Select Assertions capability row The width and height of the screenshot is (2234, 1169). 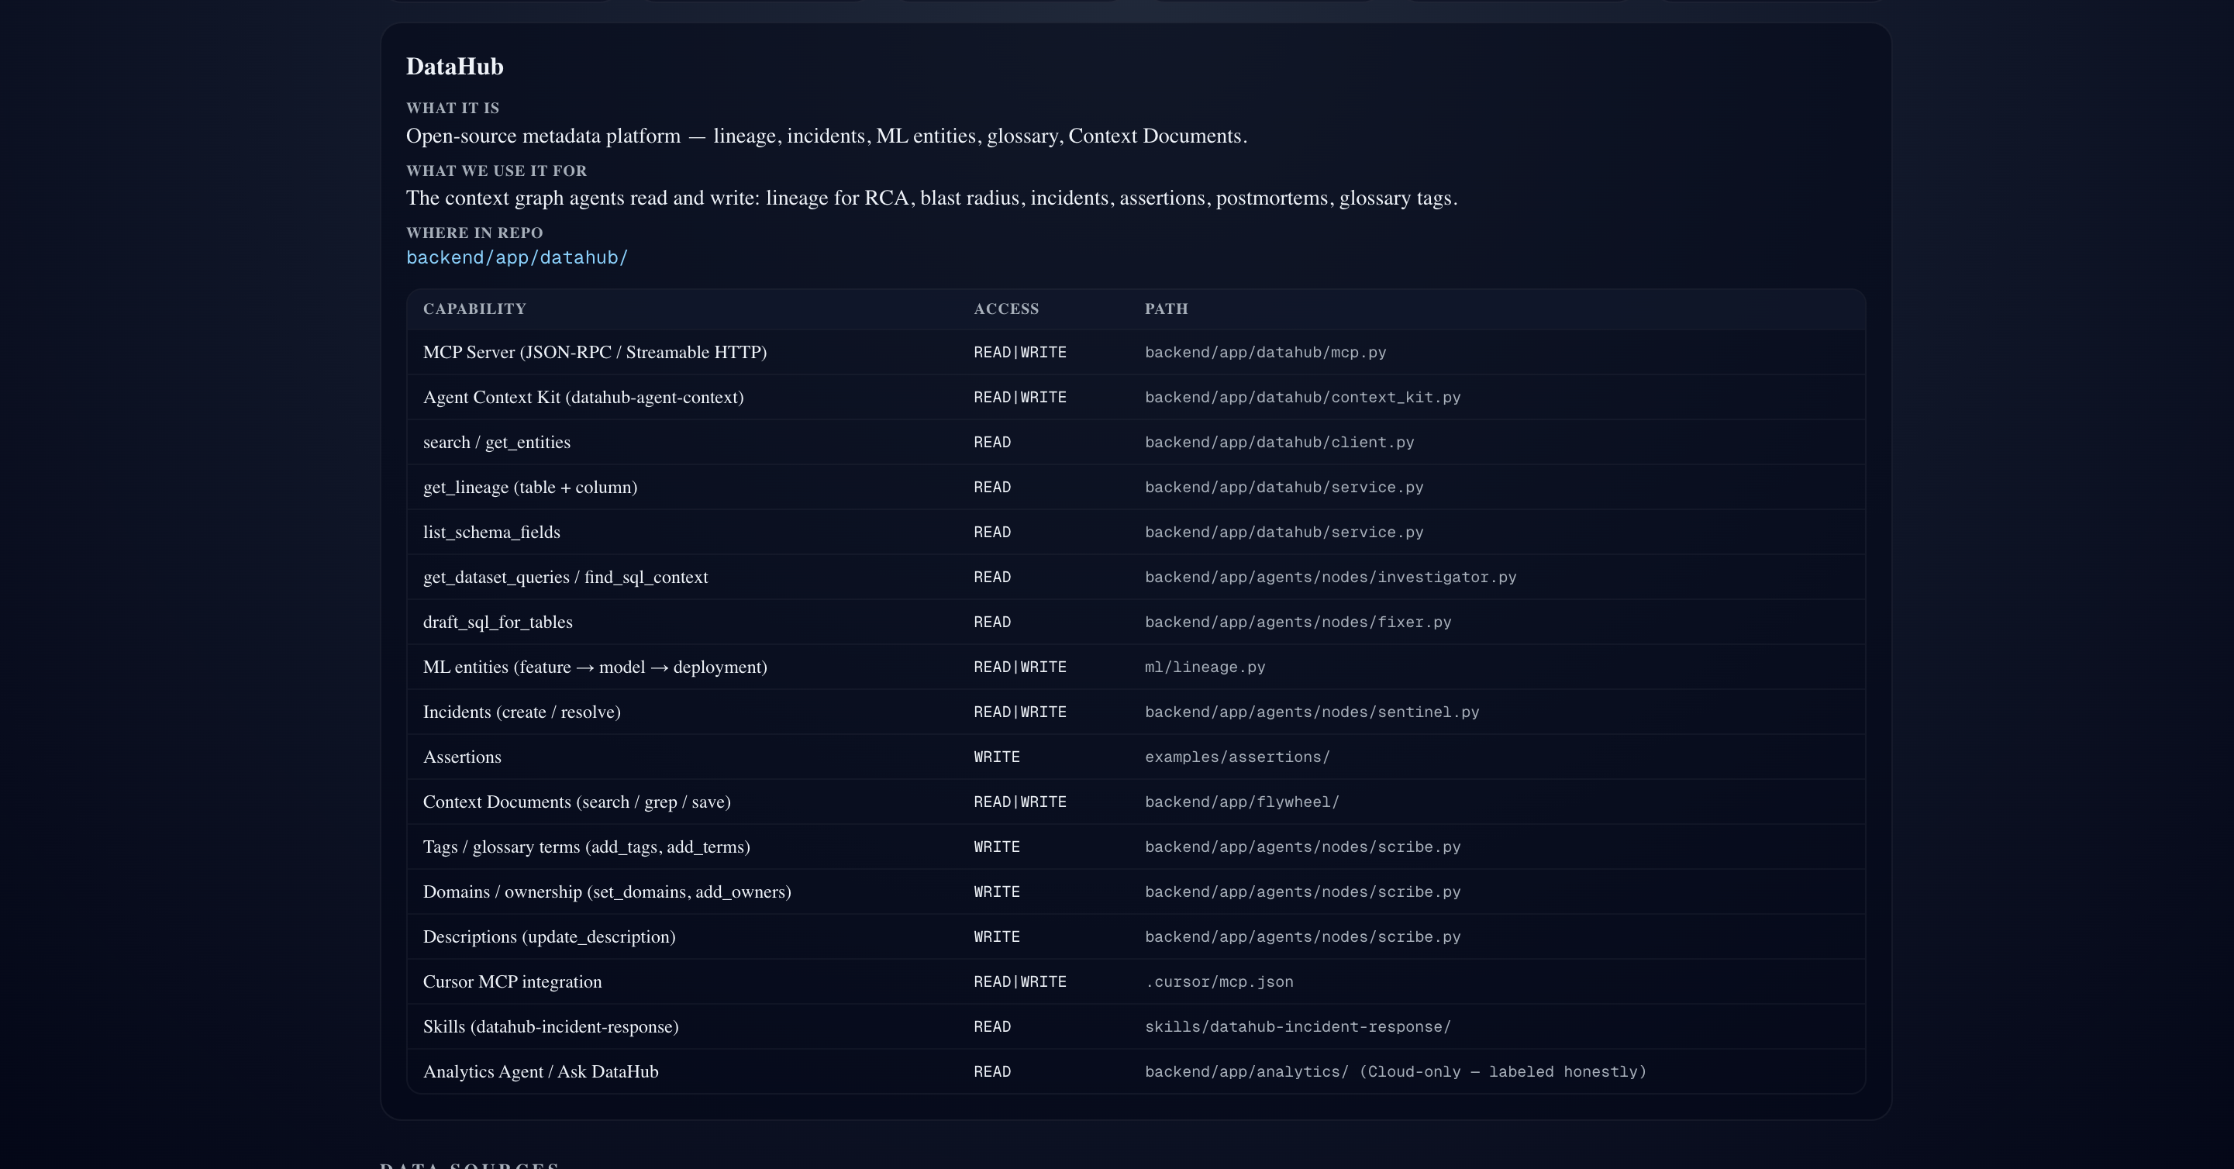point(1136,757)
